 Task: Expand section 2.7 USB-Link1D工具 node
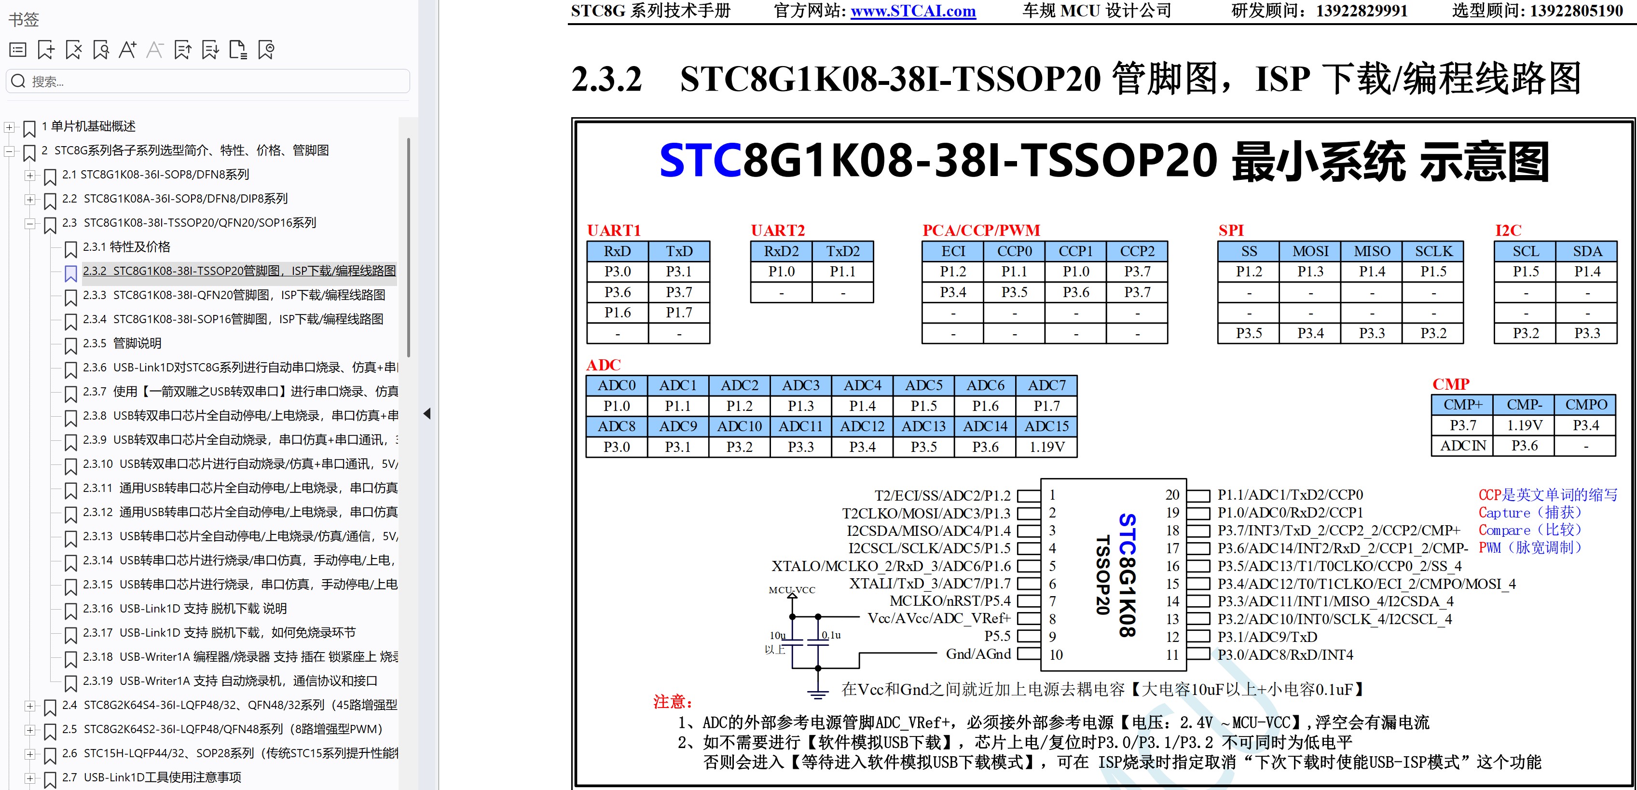(x=30, y=778)
